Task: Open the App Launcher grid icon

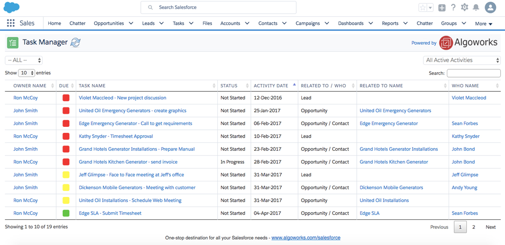Action: [10, 23]
